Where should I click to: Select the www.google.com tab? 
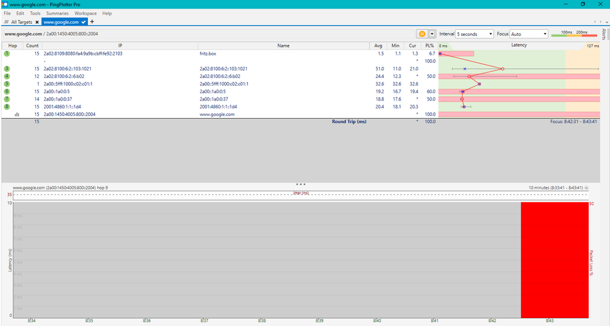coord(61,22)
